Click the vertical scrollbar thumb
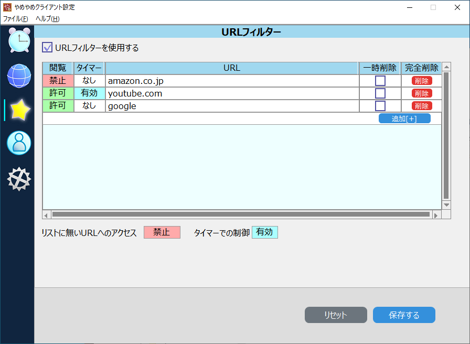The width and height of the screenshot is (470, 344). [x=446, y=136]
